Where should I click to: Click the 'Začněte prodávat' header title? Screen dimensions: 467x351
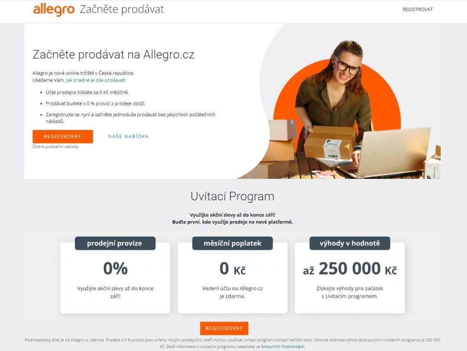122,9
